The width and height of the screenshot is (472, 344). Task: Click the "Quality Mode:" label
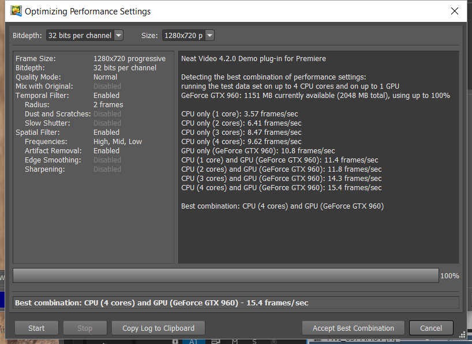click(x=38, y=77)
